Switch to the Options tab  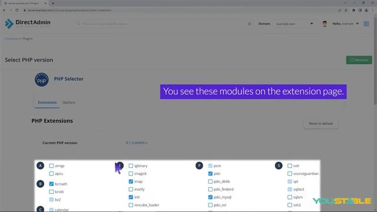(69, 102)
